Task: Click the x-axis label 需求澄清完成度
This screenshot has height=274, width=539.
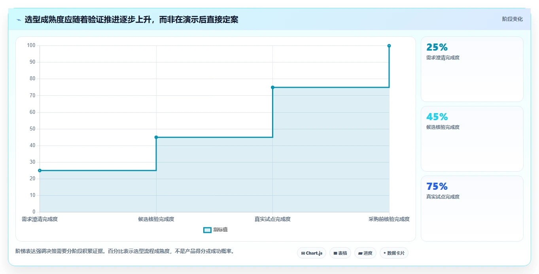Action: coord(40,219)
